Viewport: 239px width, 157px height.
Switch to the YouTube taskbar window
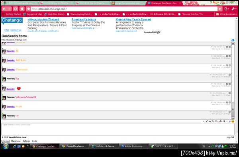104,146
